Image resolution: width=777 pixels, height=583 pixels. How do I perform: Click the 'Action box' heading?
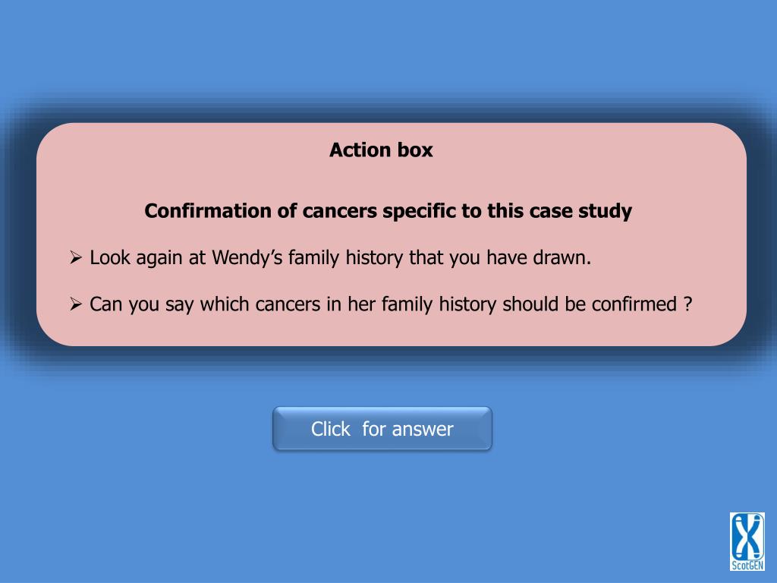381,150
